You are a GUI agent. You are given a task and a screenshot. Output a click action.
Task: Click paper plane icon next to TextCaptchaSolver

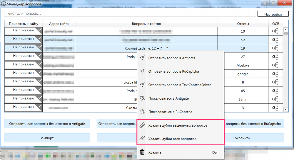coord(142,85)
